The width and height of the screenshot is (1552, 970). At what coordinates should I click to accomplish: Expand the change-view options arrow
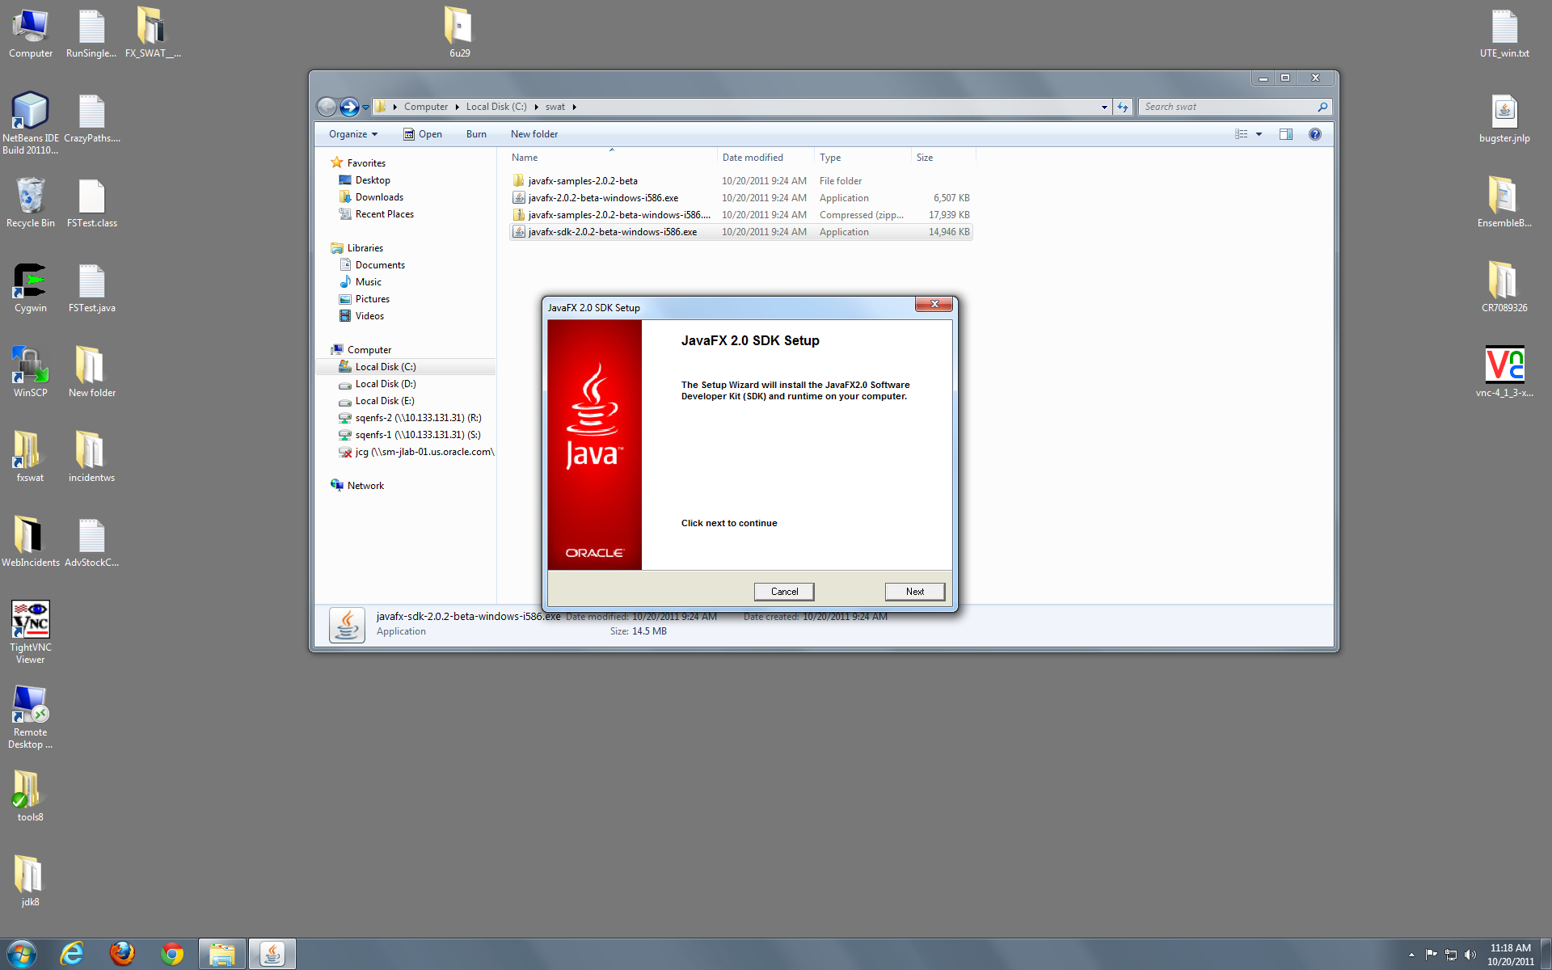click(1259, 134)
